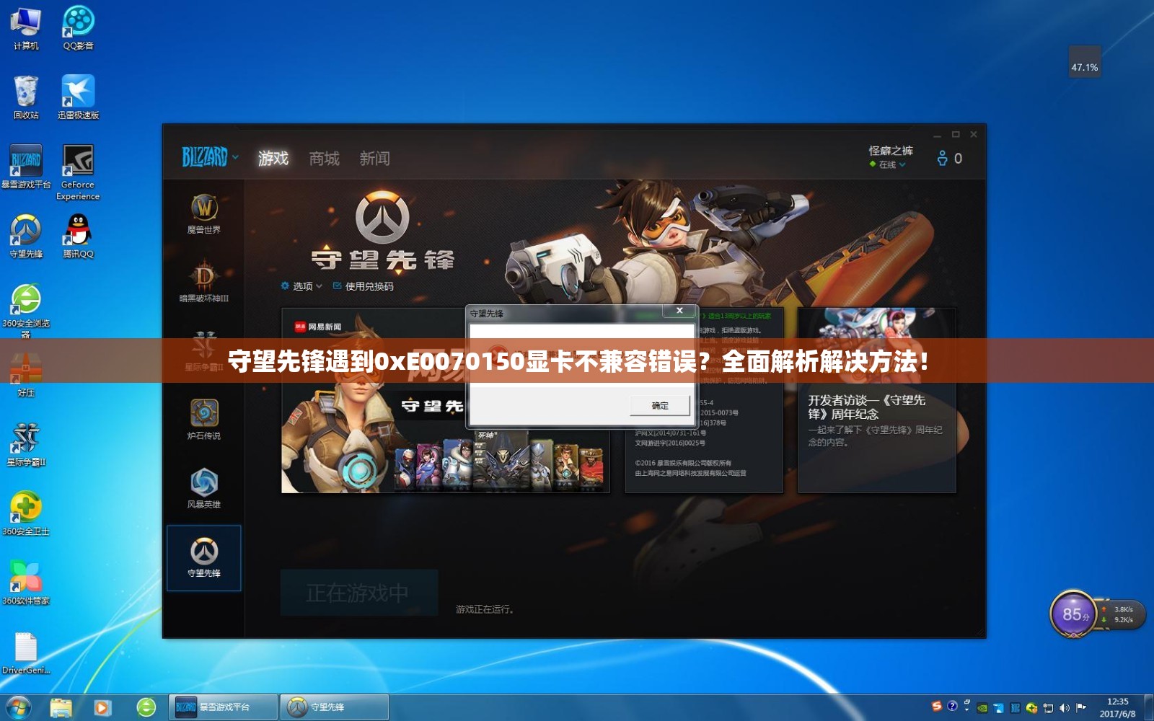The image size is (1154, 721).
Task: Expand the Blizzard logo menu
Action: click(209, 158)
